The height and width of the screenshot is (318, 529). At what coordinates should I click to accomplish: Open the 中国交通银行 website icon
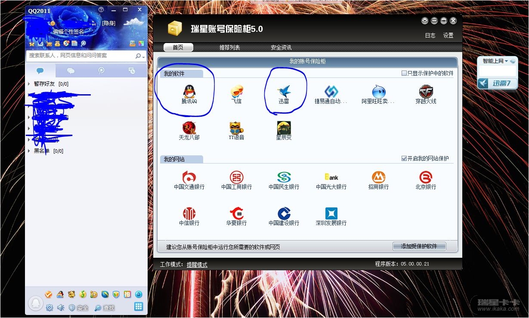click(189, 180)
